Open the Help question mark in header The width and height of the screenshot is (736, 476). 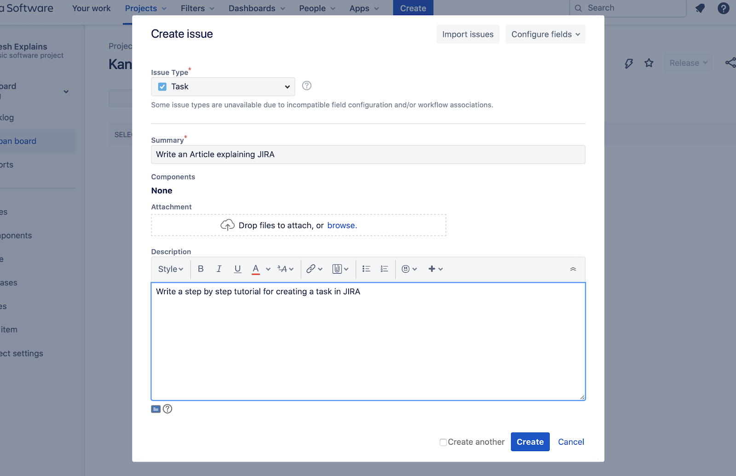[x=724, y=8]
